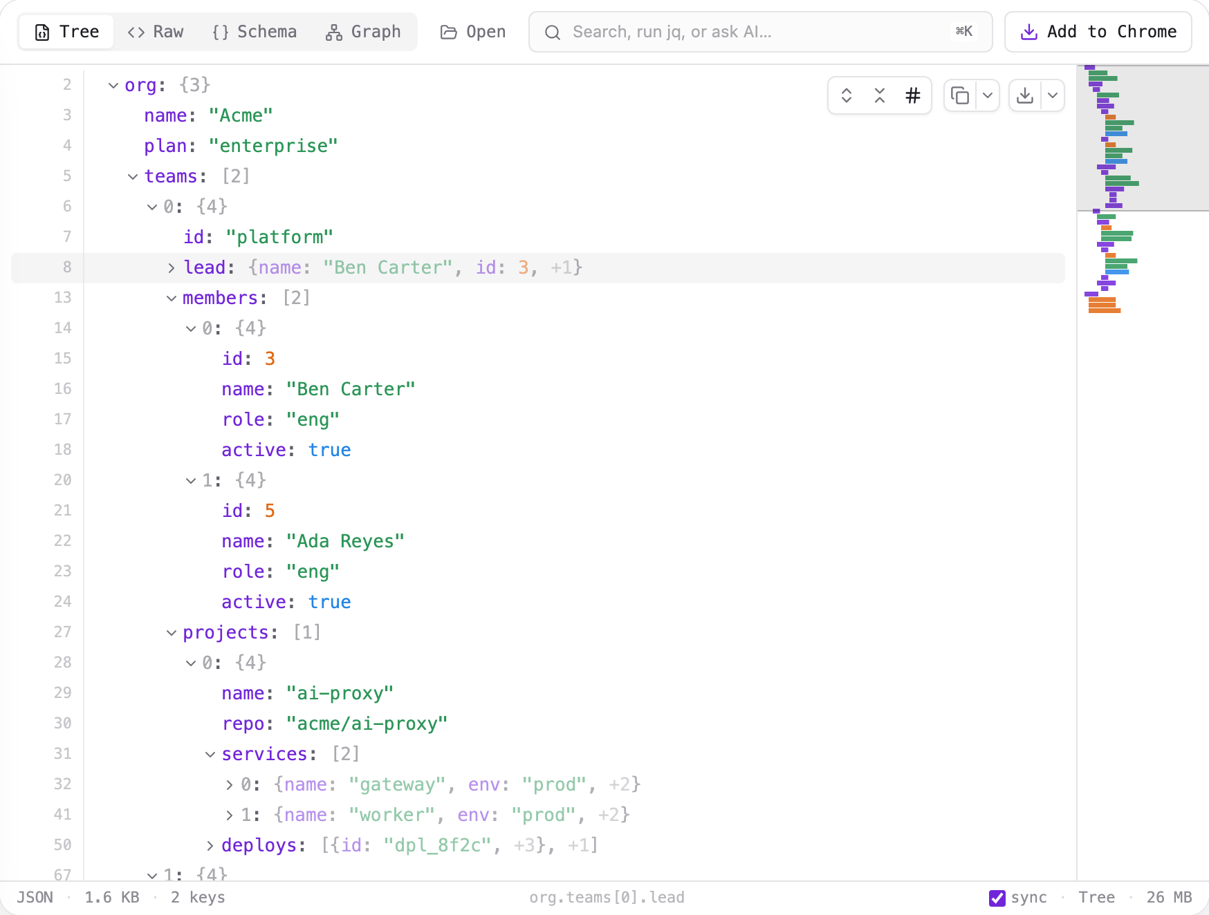Expand the deploys array node
Screen dimensions: 1209x915
tap(210, 846)
